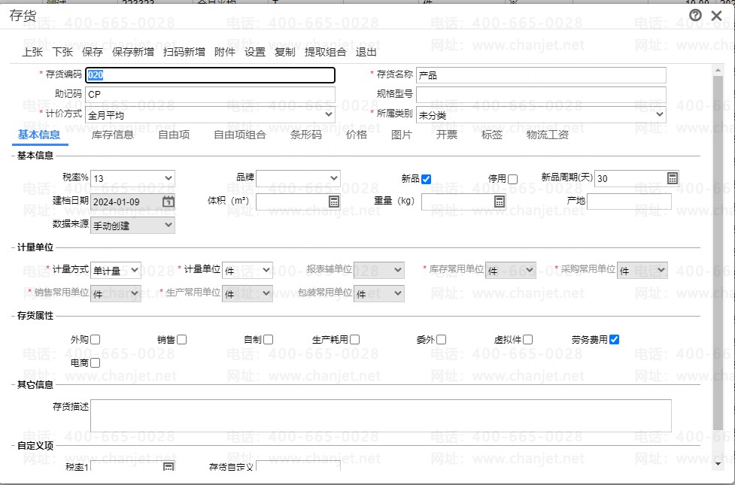Toggle the 停用 checkbox

click(513, 179)
